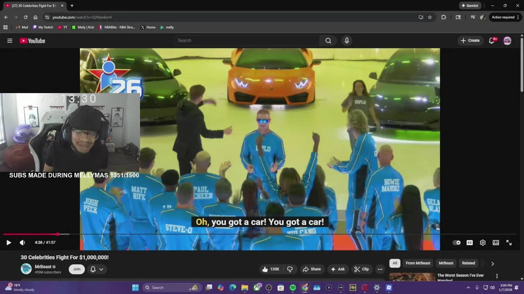Bookmark this tab with star icon
This screenshot has height=294, width=524.
[x=430, y=17]
